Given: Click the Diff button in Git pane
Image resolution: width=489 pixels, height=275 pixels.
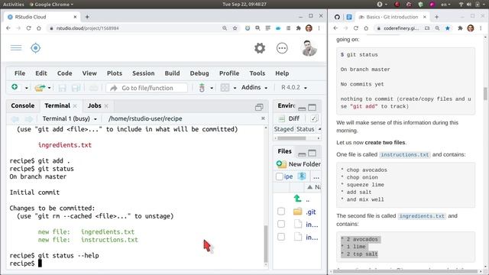Looking at the screenshot, I should 290,119.
